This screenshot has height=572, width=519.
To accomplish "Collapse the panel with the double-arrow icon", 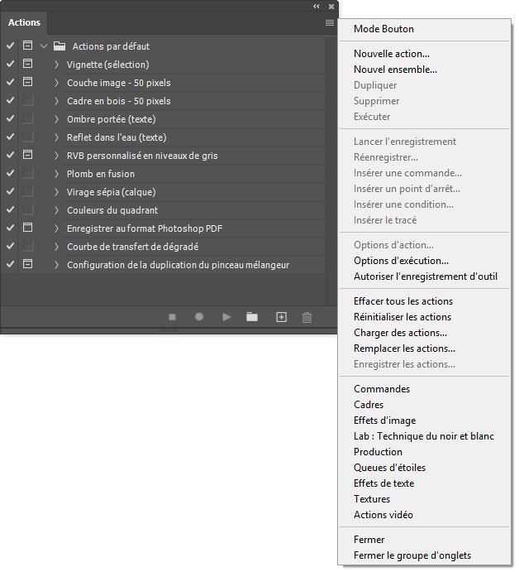I will 316,6.
